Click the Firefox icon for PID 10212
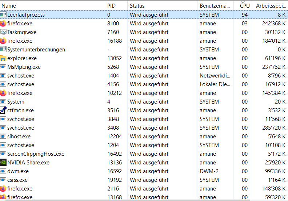 tap(3, 93)
